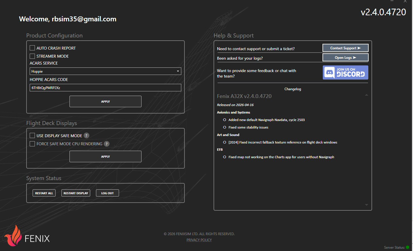Click into the Hoppie ACARS Code field
The width and height of the screenshot is (413, 251).
105,88
